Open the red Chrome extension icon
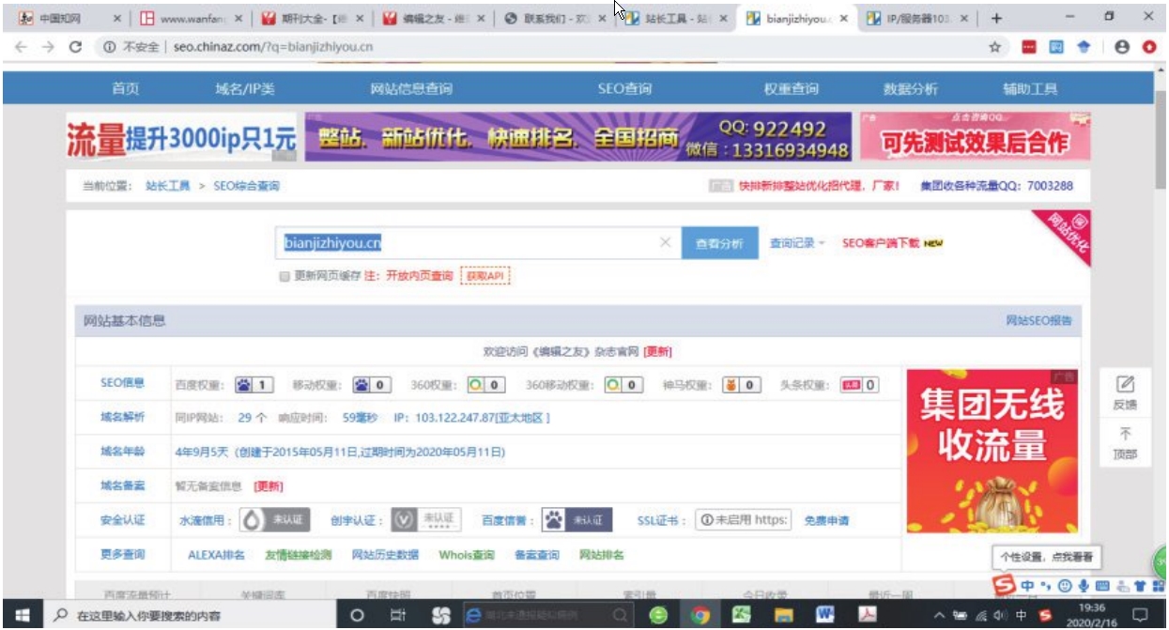 pos(1028,47)
